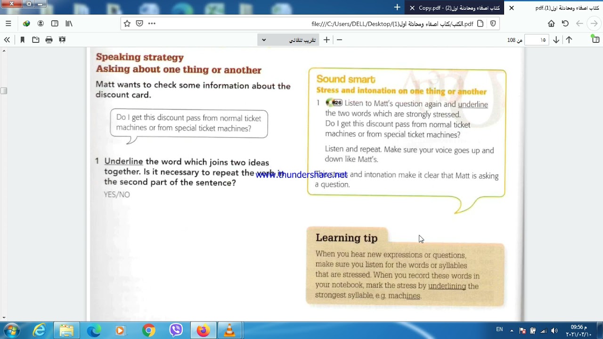Click the Firefox taskbar icon
The image size is (603, 339).
tap(203, 331)
